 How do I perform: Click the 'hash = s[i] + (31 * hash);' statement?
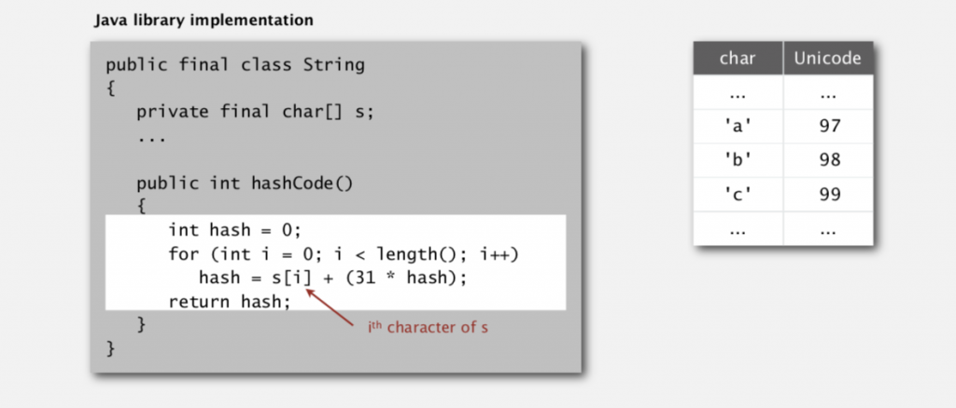coord(331,277)
